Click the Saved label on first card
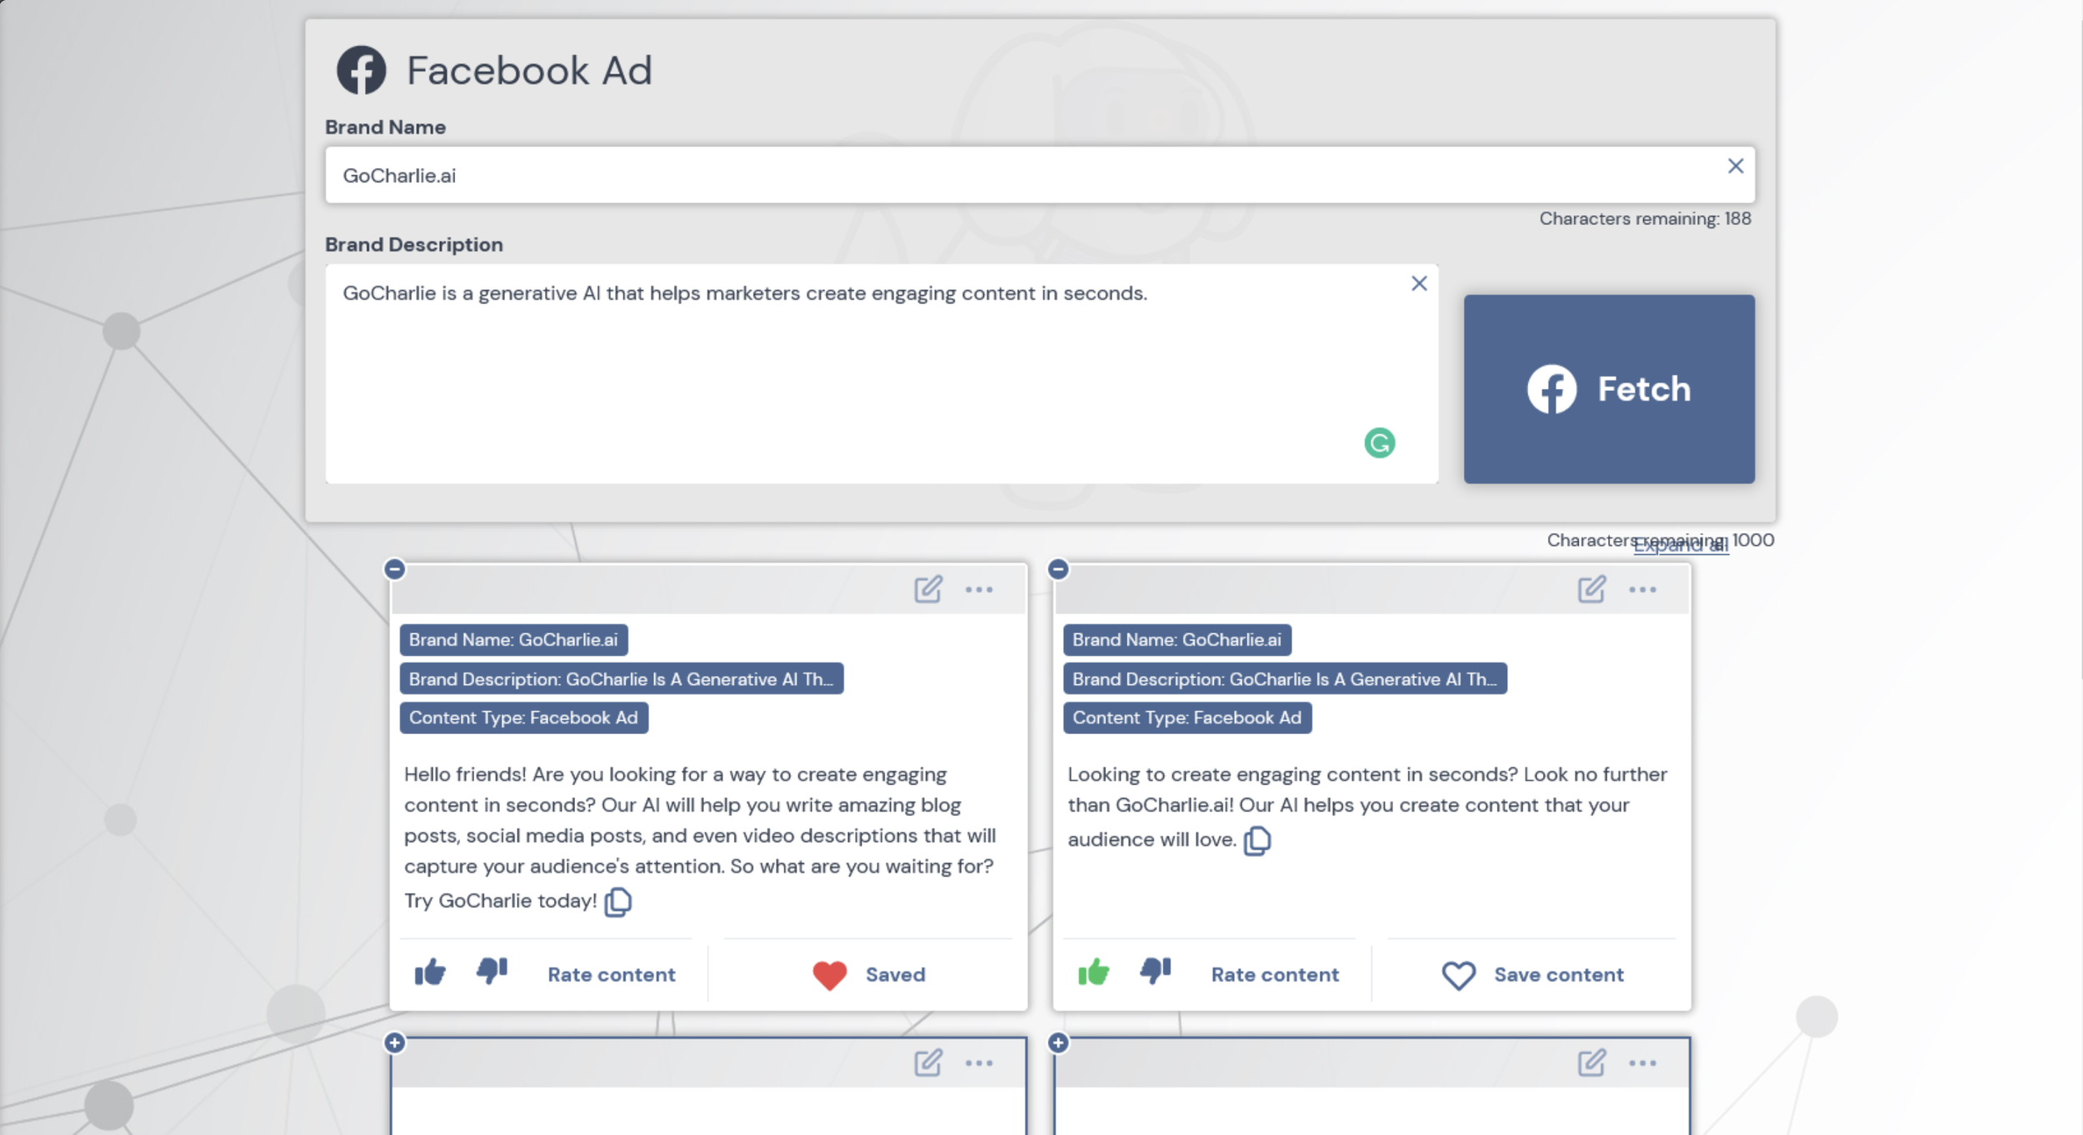 click(x=896, y=975)
